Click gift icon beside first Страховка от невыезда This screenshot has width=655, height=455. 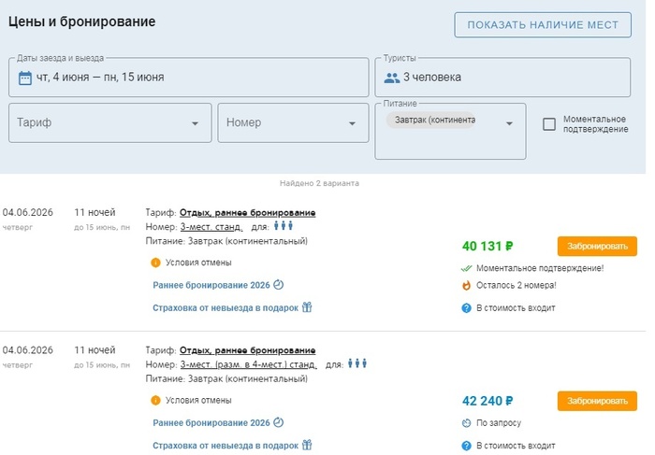click(306, 306)
